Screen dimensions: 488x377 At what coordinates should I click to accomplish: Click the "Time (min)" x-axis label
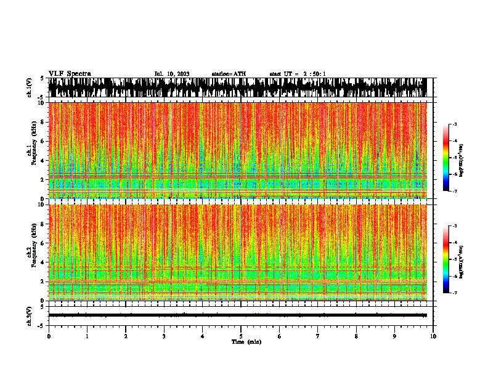[246, 342]
